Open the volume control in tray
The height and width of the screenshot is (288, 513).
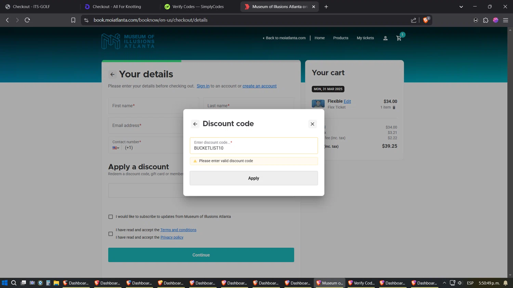point(460,283)
